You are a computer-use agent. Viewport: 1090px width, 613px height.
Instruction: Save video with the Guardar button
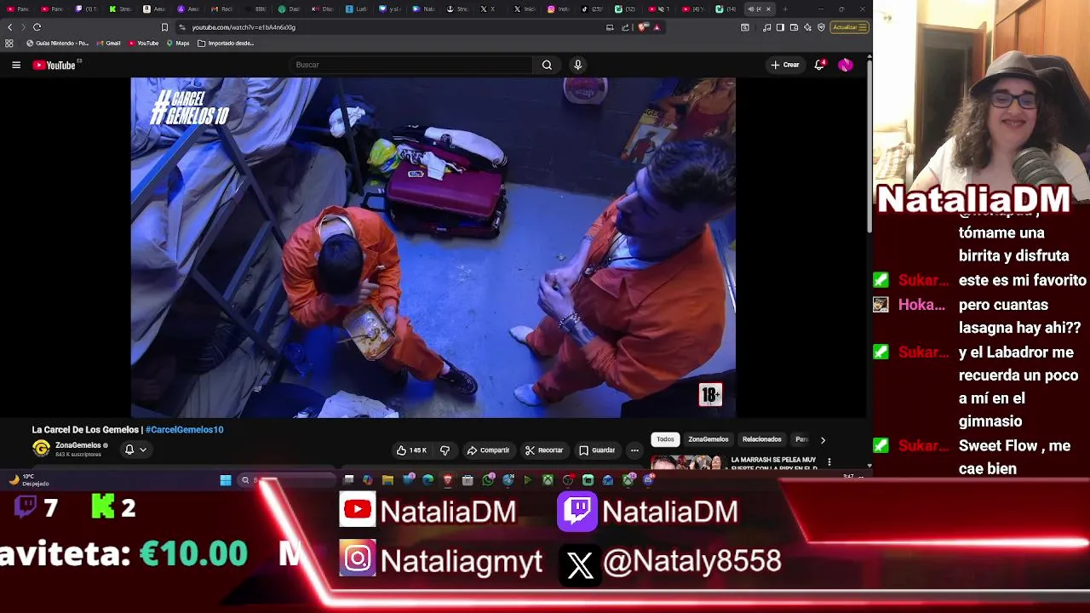point(597,450)
